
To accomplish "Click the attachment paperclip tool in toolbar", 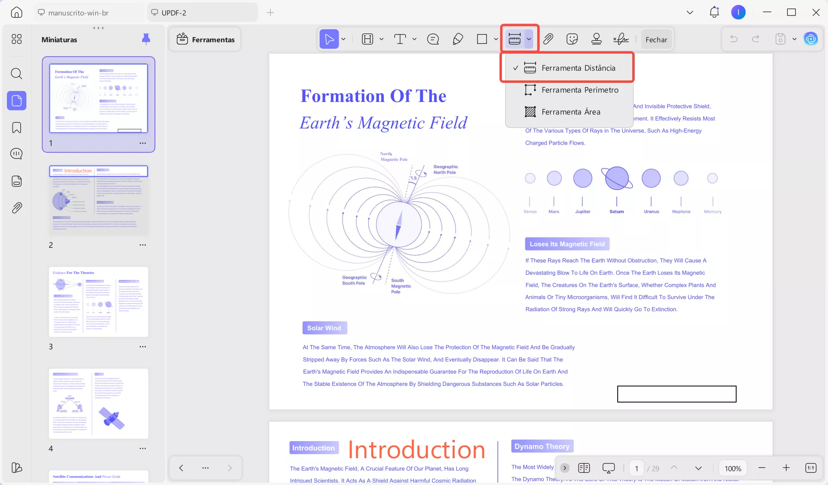I will 548,39.
